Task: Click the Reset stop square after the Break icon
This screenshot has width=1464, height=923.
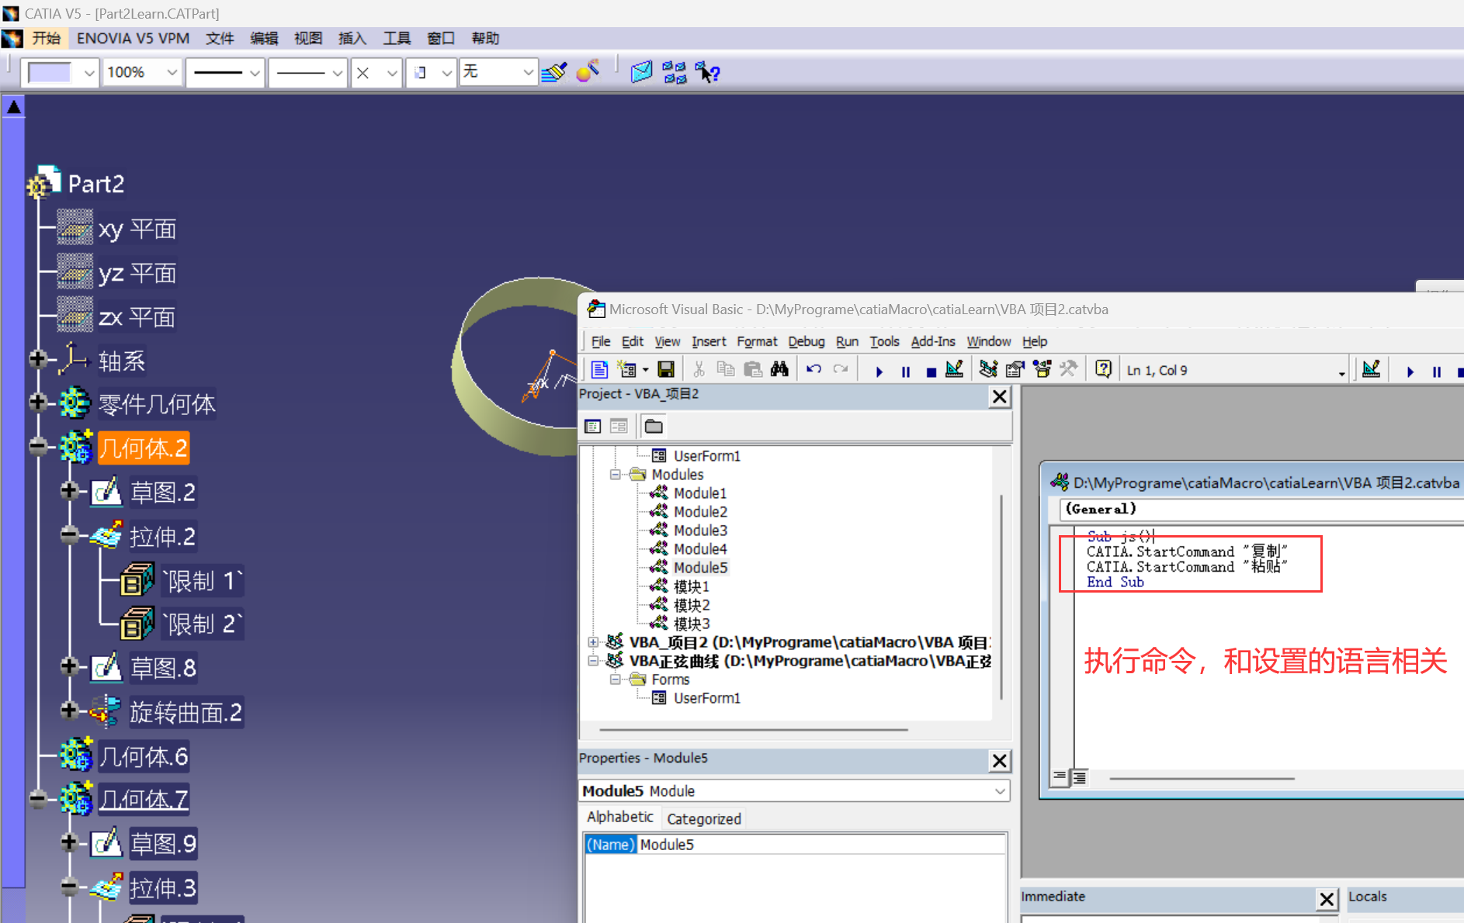Action: point(931,372)
